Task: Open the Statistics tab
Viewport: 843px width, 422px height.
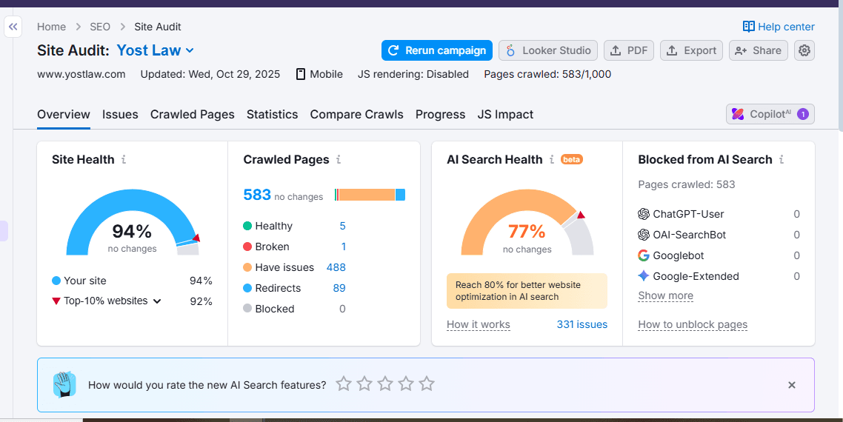Action: coord(272,115)
